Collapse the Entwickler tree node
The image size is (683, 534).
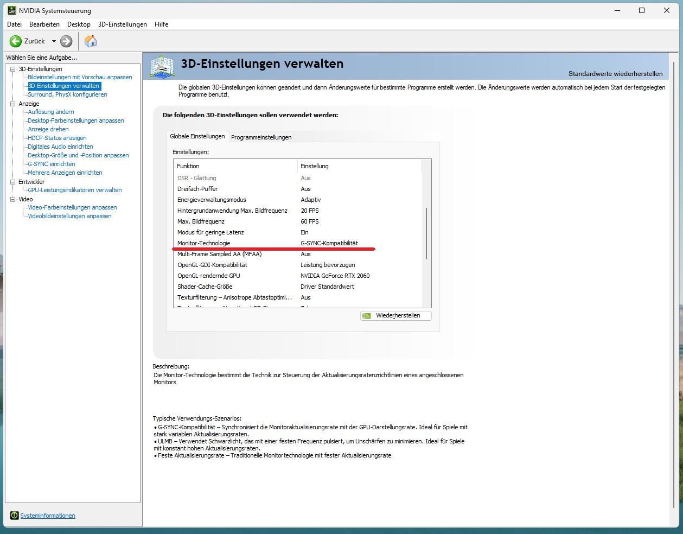(x=13, y=182)
